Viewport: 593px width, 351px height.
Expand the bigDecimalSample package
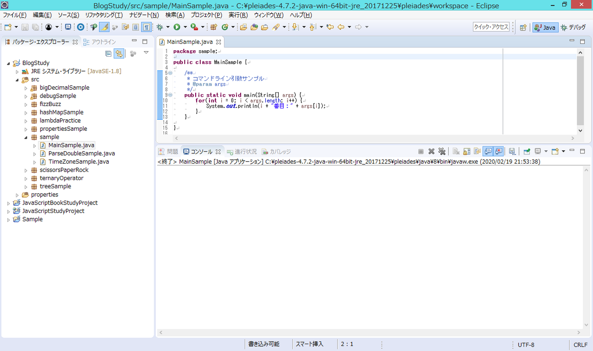click(x=26, y=88)
